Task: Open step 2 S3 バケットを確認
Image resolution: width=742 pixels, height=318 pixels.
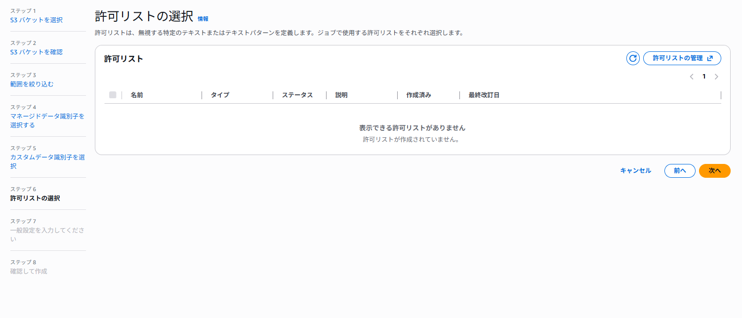Action: [37, 52]
